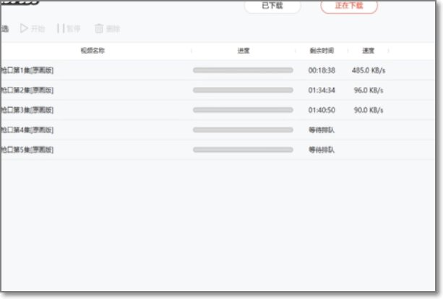This screenshot has height=299, width=443.
Task: Select the 第1集 video name
Action: click(27, 70)
